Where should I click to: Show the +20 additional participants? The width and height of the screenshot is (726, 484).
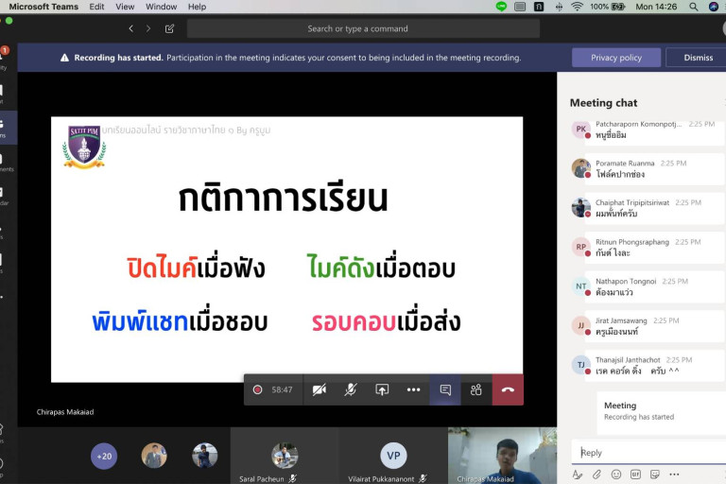104,457
